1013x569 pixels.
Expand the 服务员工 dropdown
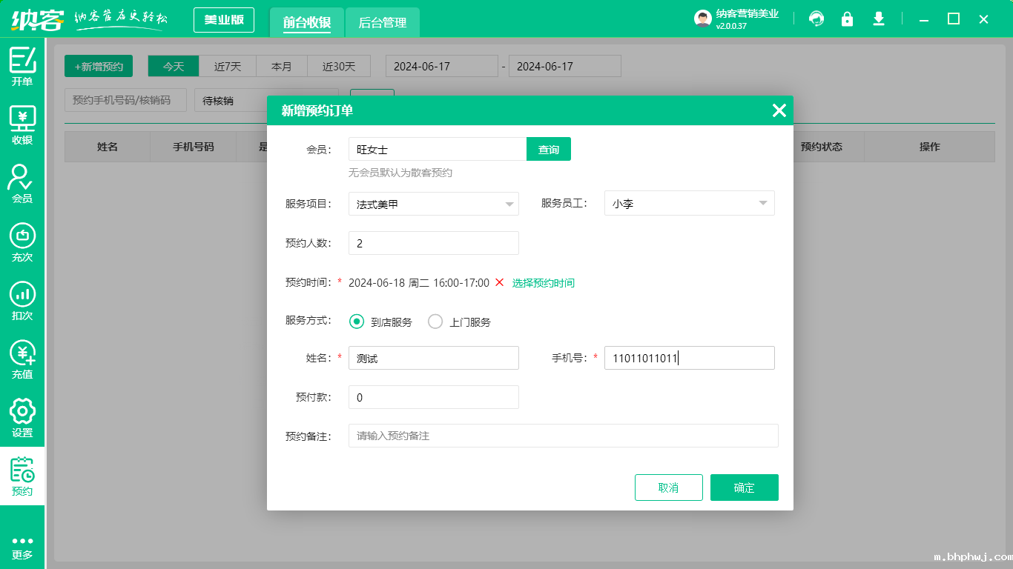[x=690, y=203]
